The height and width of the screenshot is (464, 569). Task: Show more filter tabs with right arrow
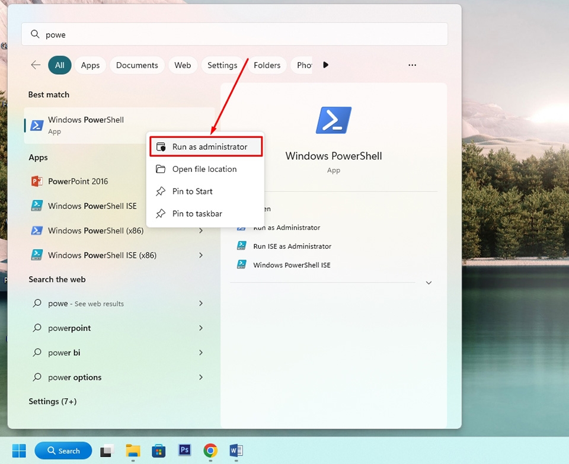[x=325, y=65]
